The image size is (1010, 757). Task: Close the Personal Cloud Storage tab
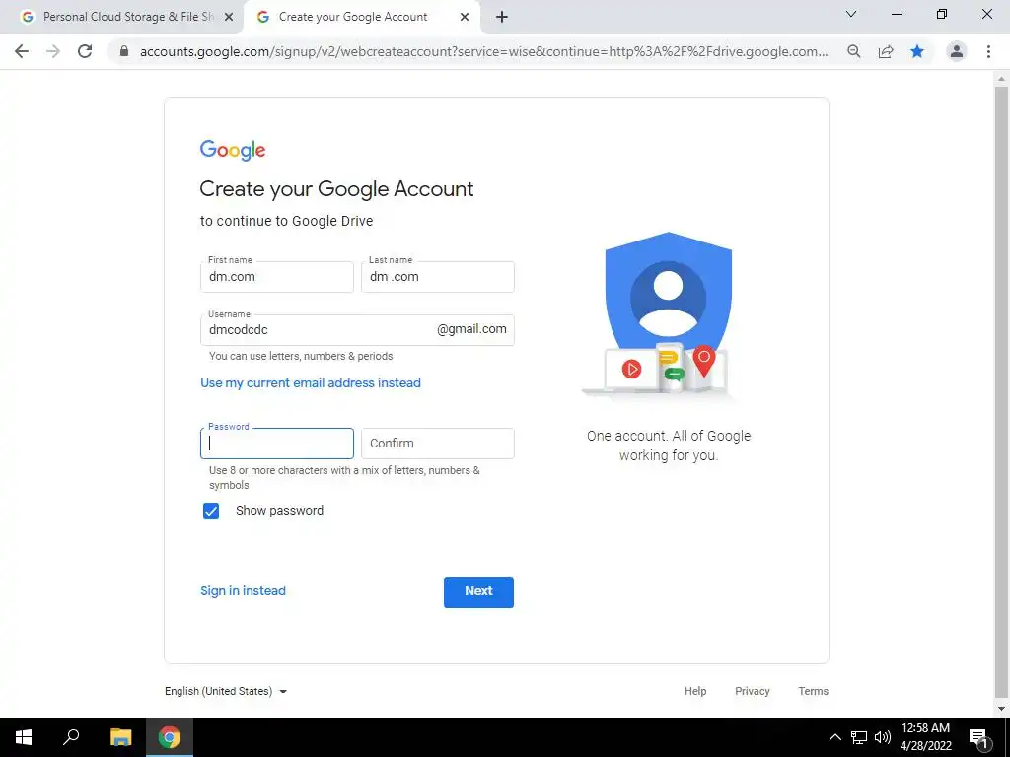pos(229,18)
